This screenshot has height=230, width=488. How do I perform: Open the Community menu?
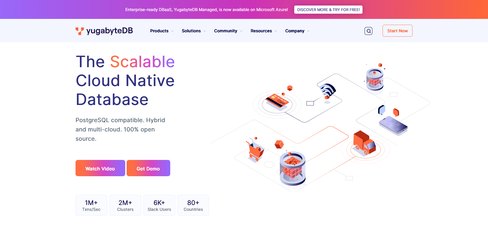(x=225, y=31)
